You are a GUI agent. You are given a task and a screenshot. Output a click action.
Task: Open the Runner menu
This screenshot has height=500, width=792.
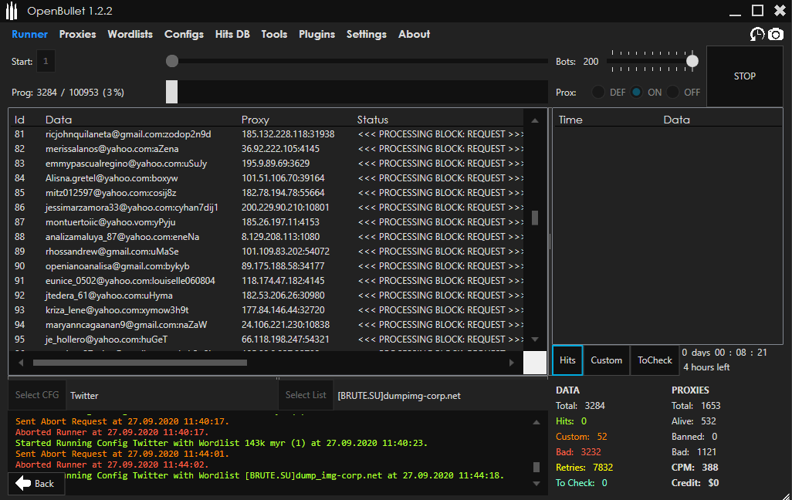tap(30, 35)
